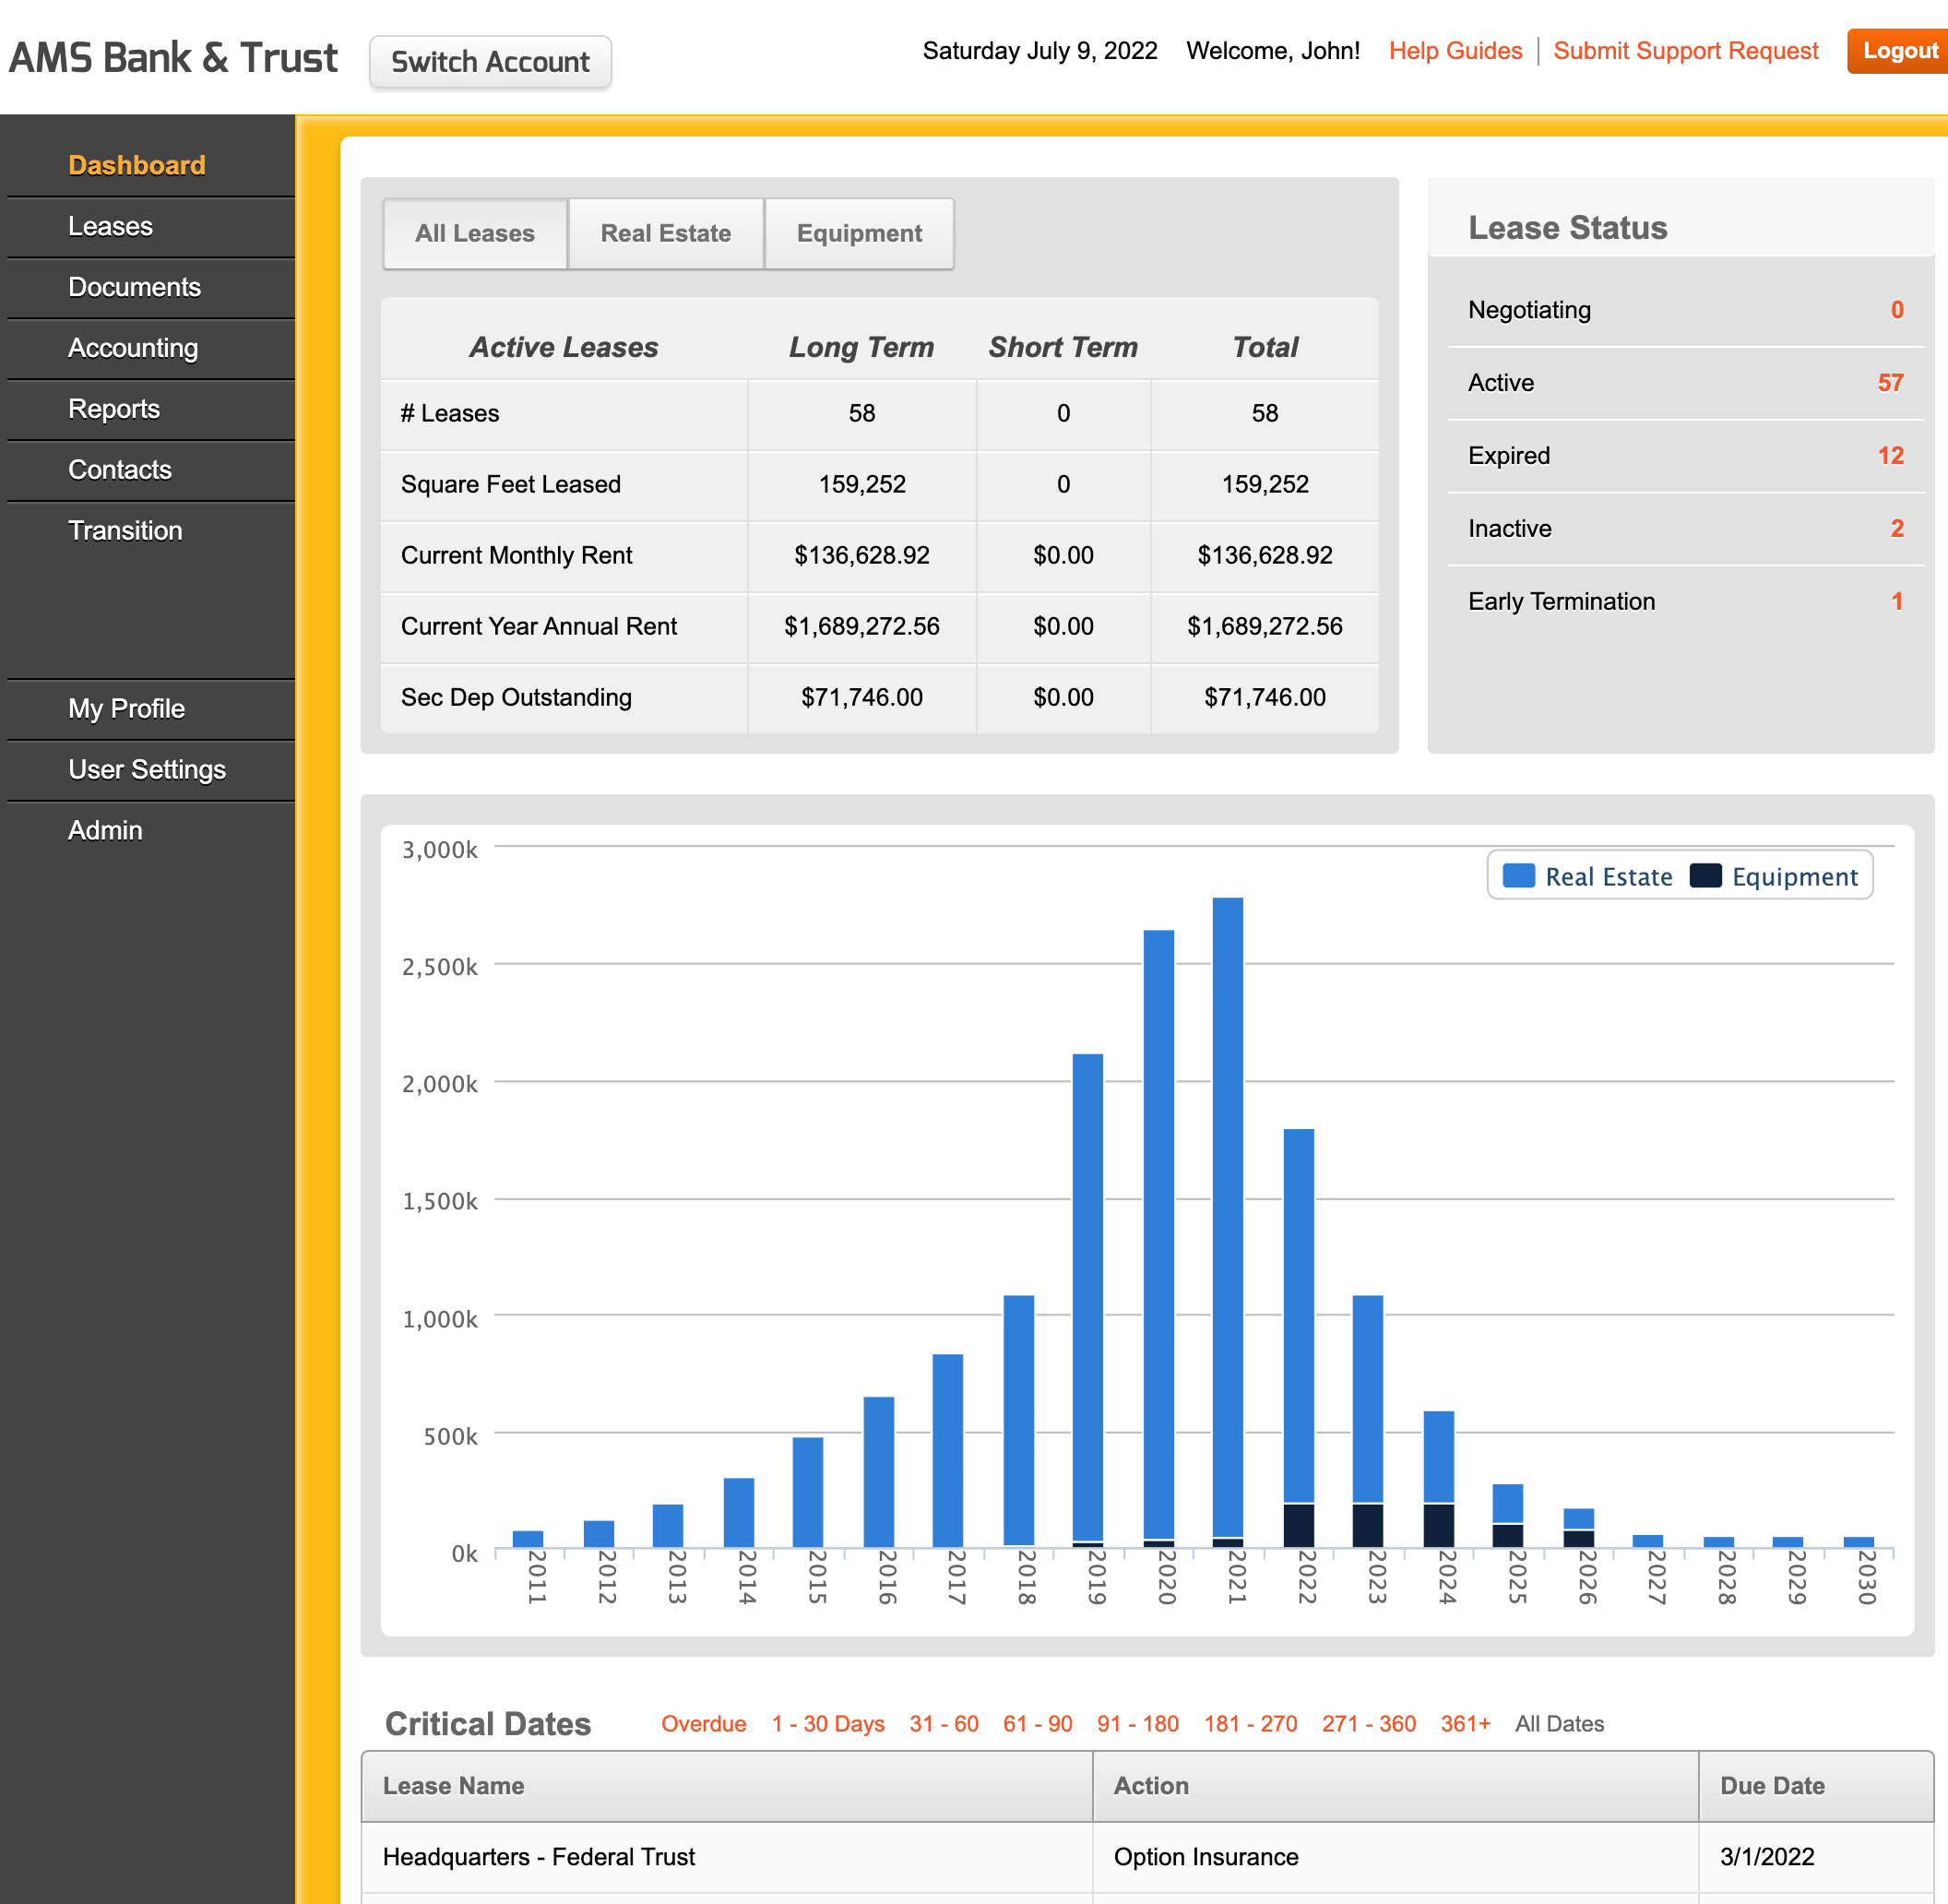
Task: Switch to the Real Estate tab
Action: pyautogui.click(x=665, y=233)
